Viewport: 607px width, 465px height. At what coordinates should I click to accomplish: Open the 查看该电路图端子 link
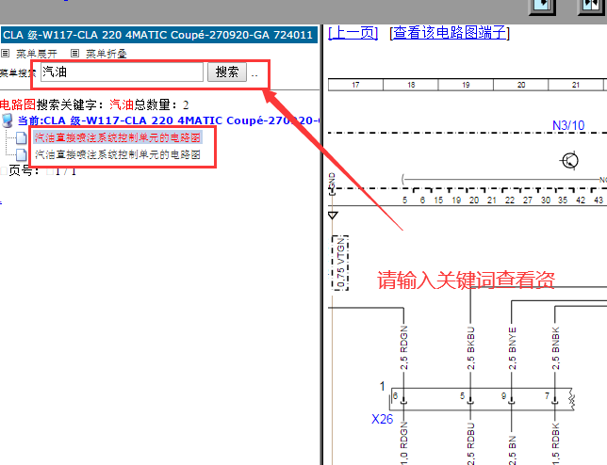click(x=450, y=33)
